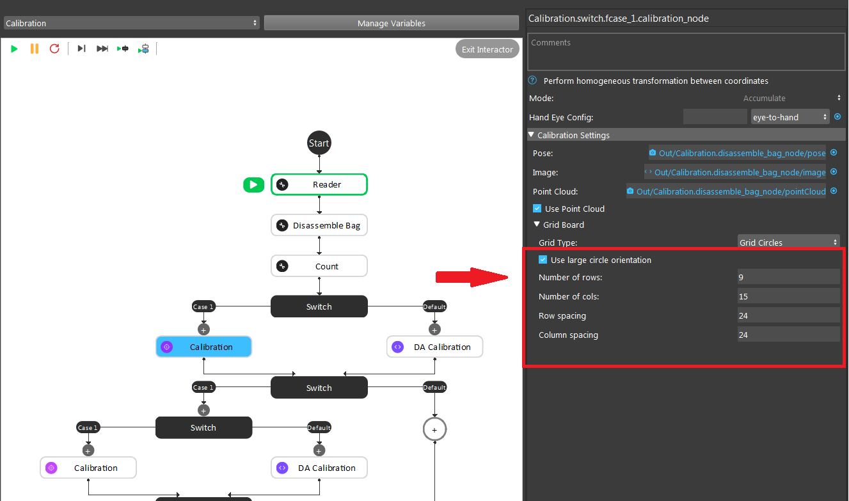
Task: Click icon on lower-left Calibration node
Action: point(51,468)
